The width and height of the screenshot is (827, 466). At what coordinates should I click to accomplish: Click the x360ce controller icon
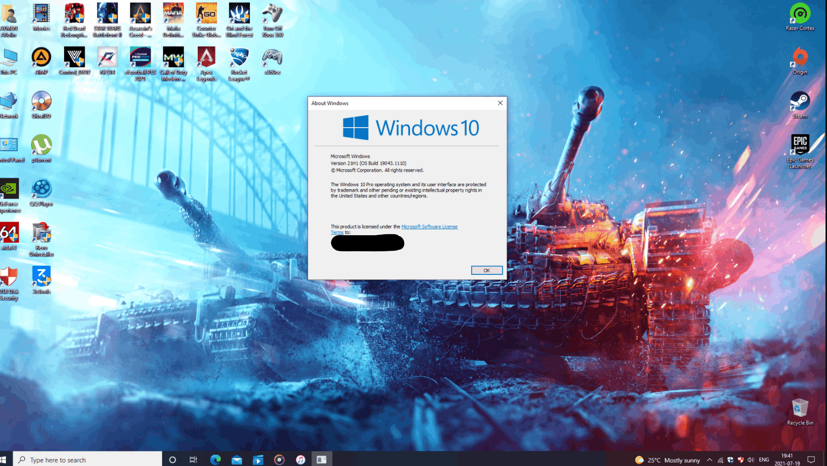click(x=272, y=61)
